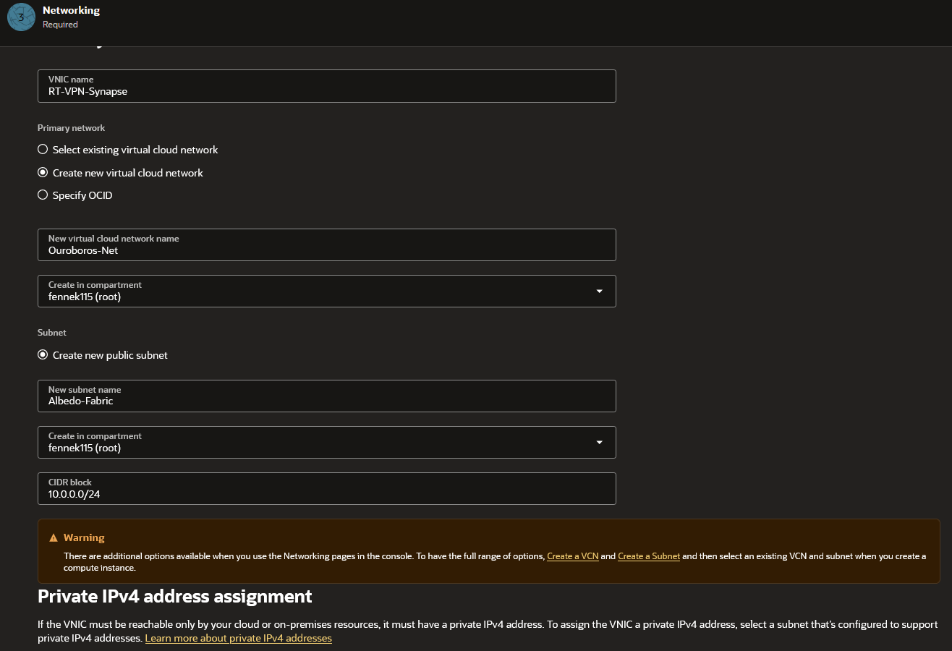Click the Networking step title
Image resolution: width=952 pixels, height=651 pixels.
(71, 10)
